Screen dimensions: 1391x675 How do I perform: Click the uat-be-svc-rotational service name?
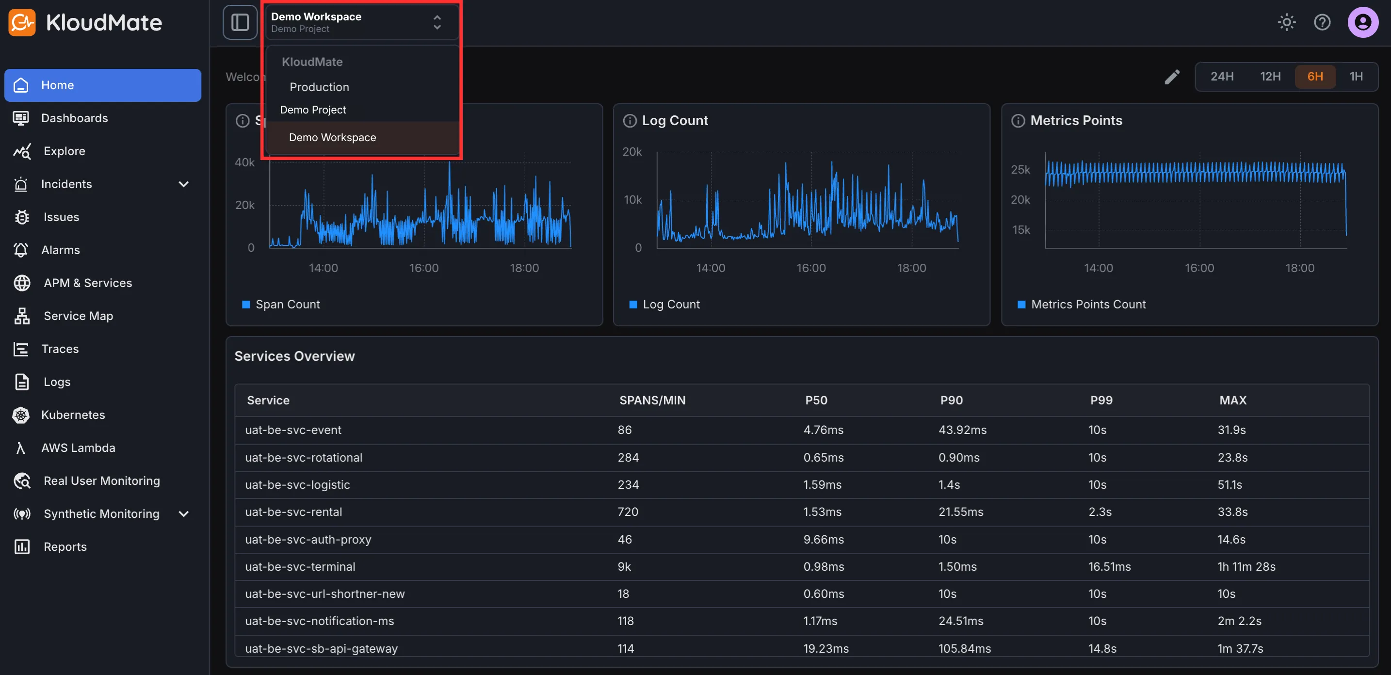304,457
